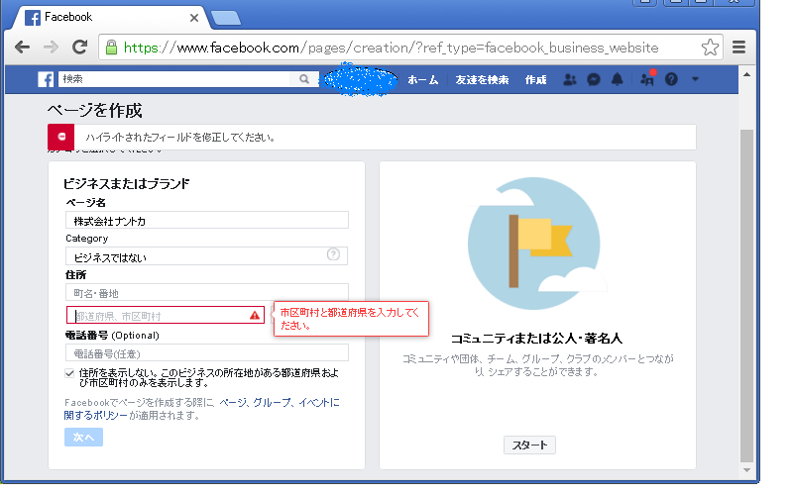
Task: Open Messenger icon
Action: point(593,79)
